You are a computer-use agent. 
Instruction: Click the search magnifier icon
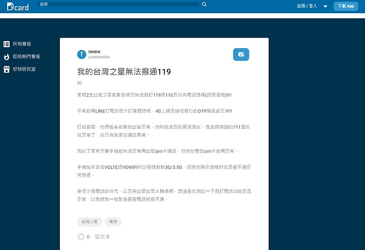204,4
